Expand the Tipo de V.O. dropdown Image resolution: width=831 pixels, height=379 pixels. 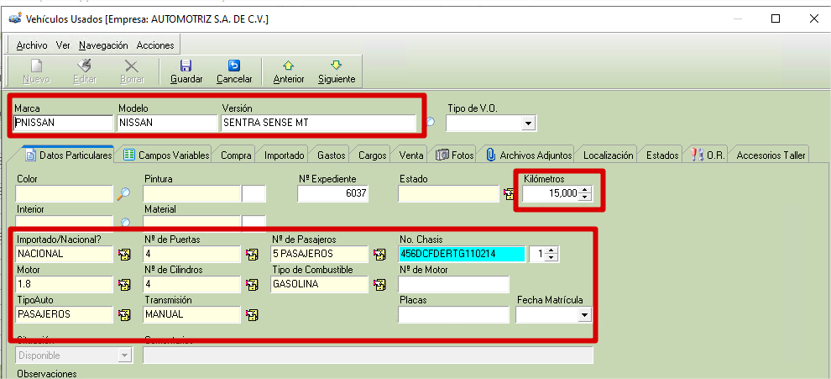click(x=527, y=124)
